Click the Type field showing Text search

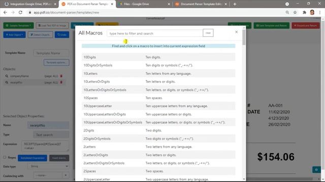pos(51,135)
